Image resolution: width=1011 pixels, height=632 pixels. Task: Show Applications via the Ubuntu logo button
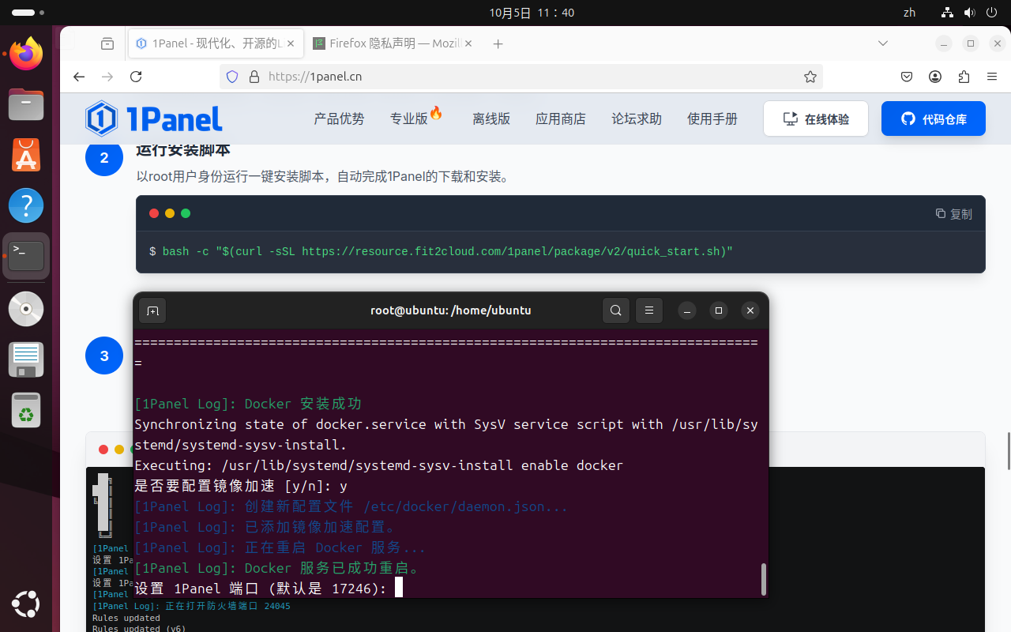[x=26, y=605]
